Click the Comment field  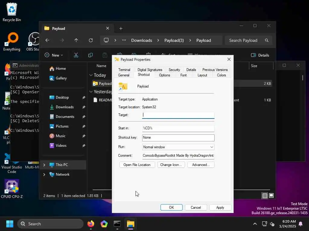pos(178,156)
